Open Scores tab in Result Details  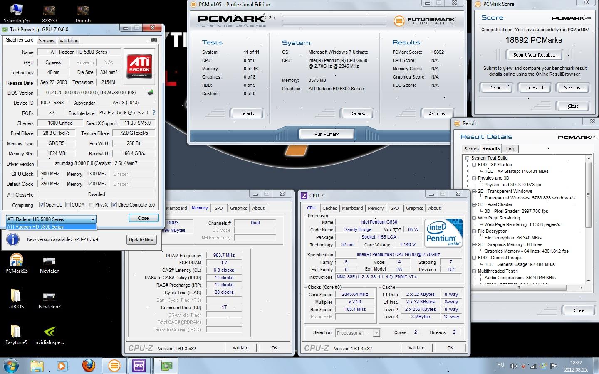click(x=471, y=149)
